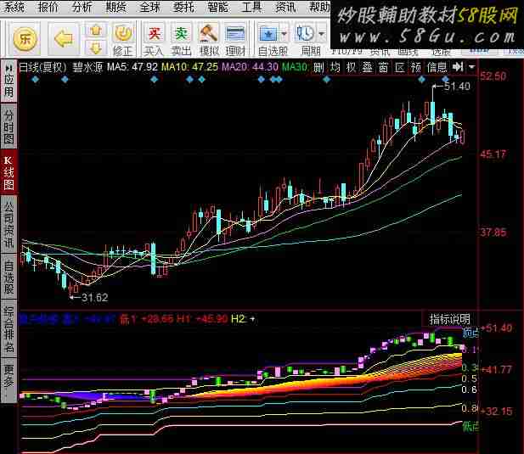
Task: Click the 52.50 price axis label
Action: pos(493,76)
